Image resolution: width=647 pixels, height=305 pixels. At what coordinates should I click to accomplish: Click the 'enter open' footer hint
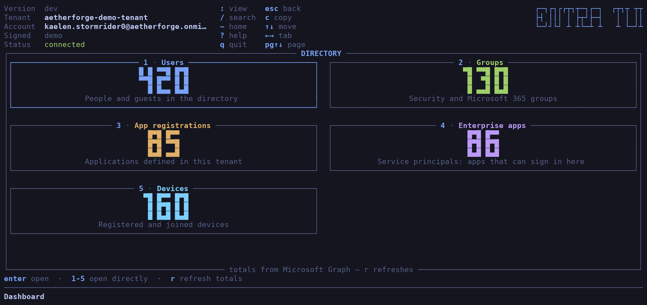26,279
